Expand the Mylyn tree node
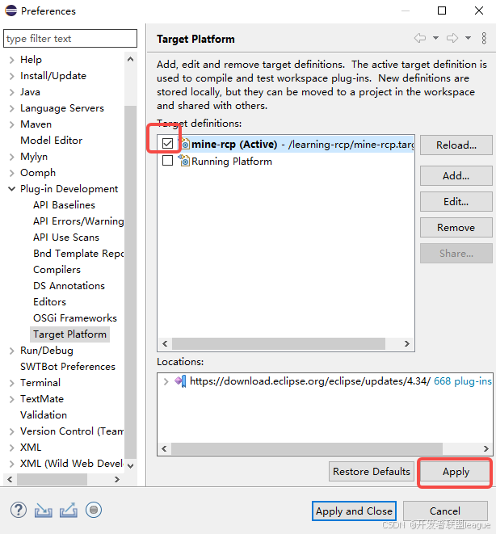 pyautogui.click(x=11, y=157)
